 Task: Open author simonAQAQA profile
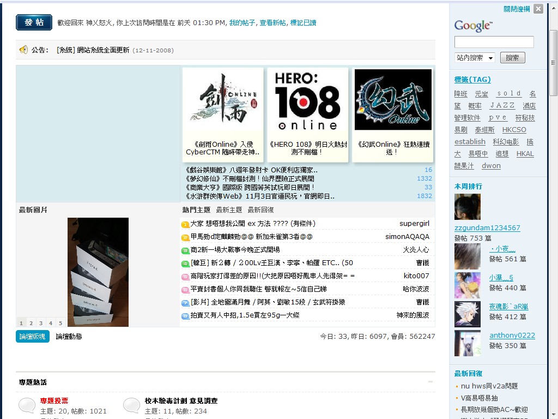click(407, 237)
